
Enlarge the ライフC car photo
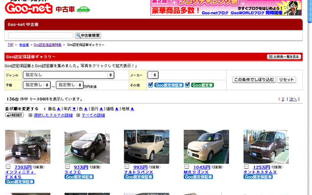coord(87,147)
